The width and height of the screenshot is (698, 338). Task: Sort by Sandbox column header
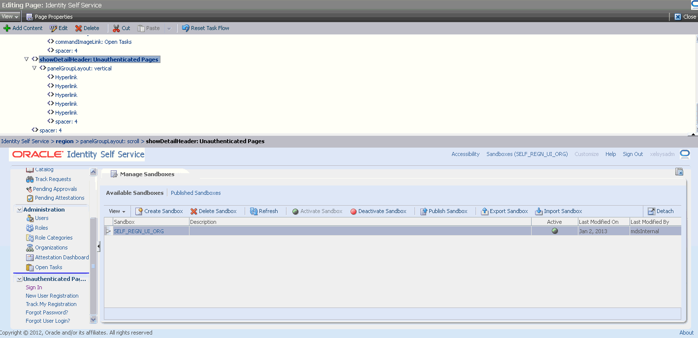tap(151, 222)
